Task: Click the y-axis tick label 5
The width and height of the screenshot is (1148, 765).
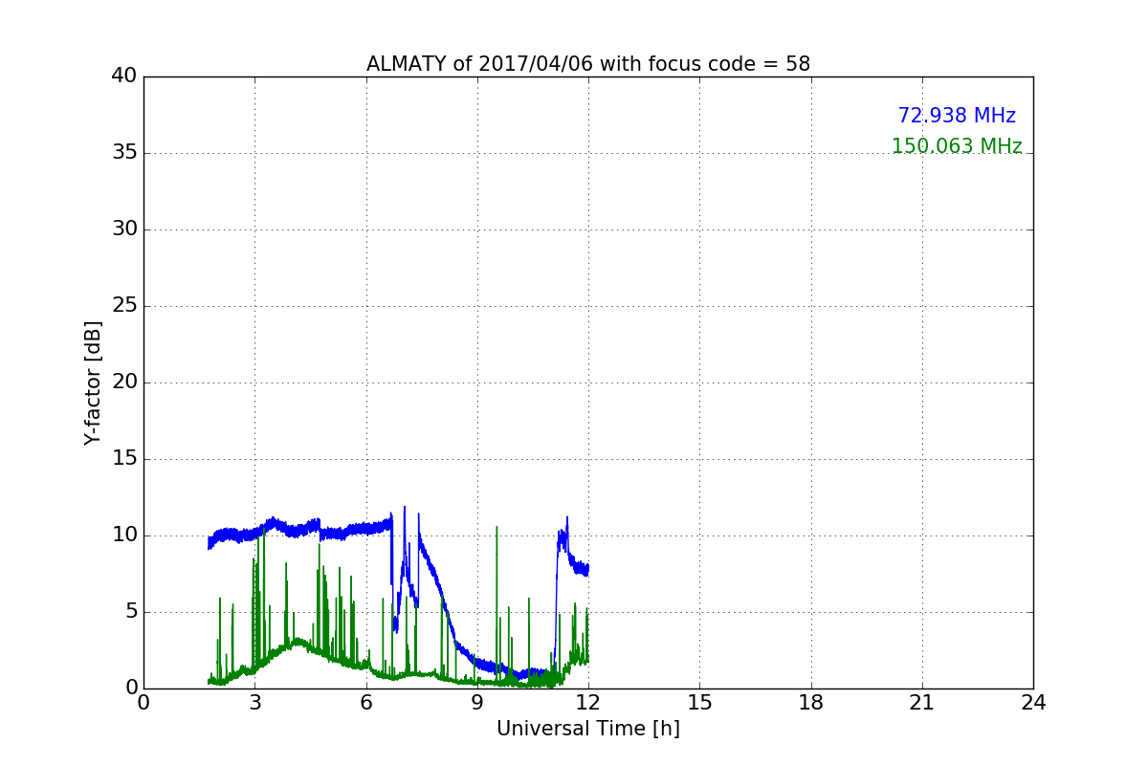Action: 131,612
